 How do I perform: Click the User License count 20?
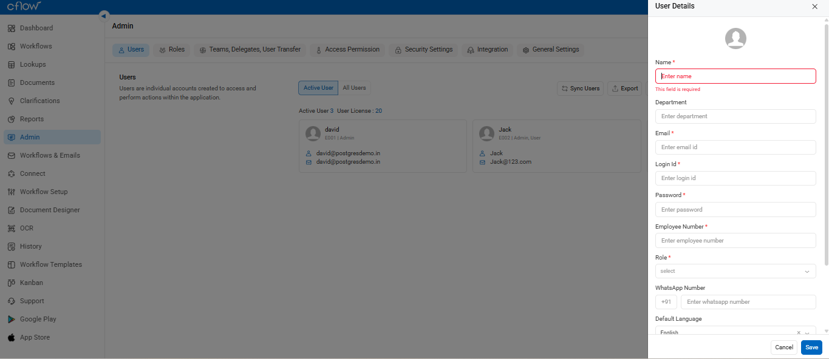(378, 111)
